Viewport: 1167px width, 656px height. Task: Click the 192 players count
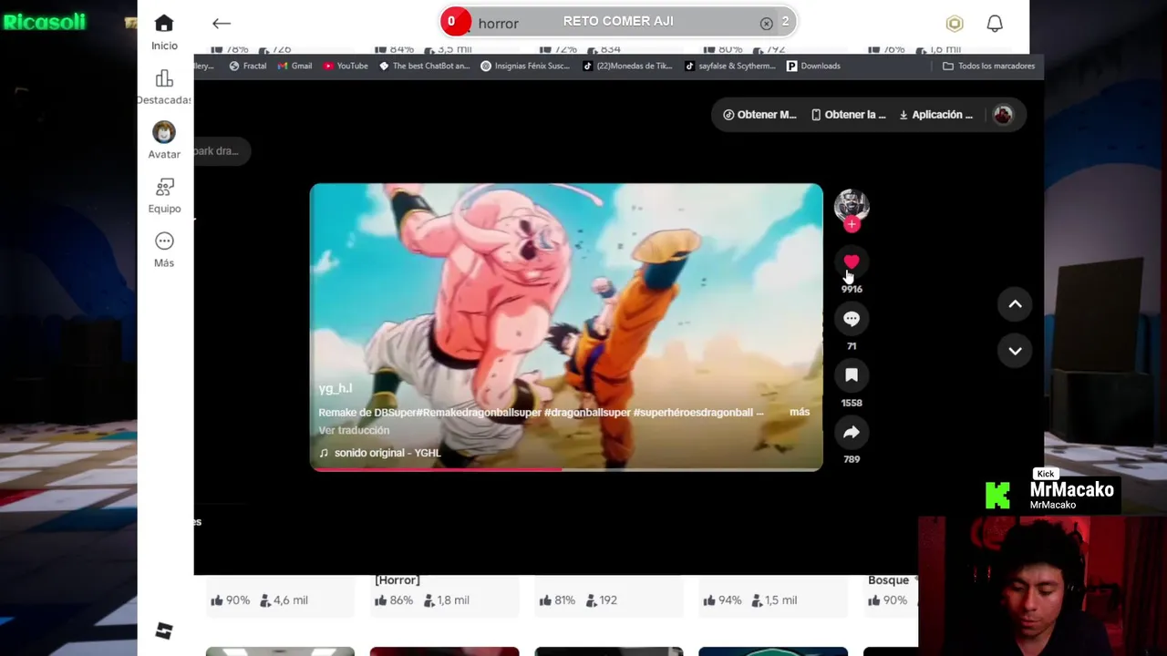(608, 600)
